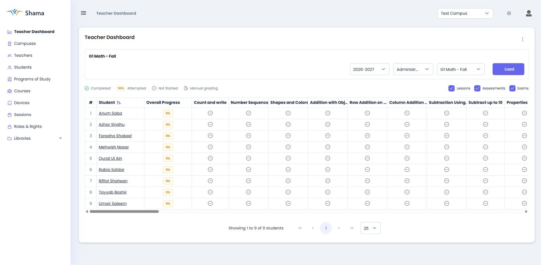Click Qurat Ul Ain's 0% overall progress badge

click(x=168, y=158)
